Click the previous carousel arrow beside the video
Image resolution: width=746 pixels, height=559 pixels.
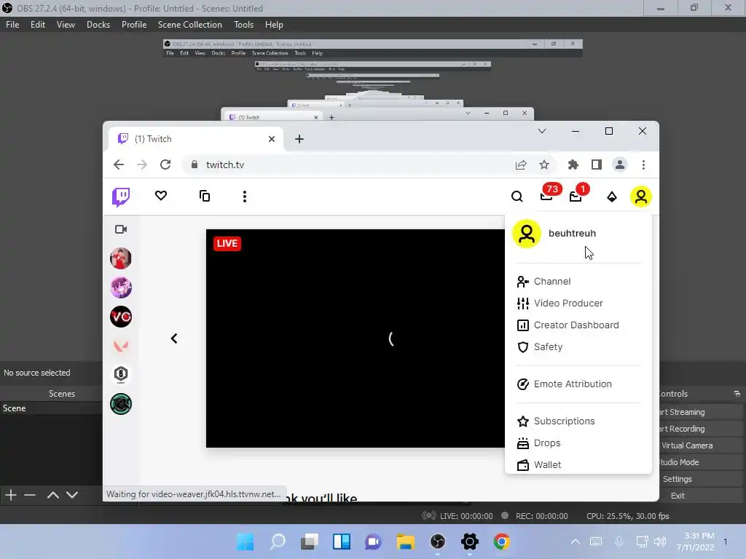[x=174, y=338]
